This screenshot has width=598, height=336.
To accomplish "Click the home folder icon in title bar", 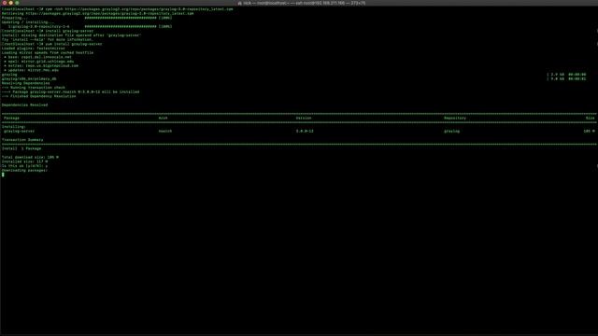I will (239, 3).
